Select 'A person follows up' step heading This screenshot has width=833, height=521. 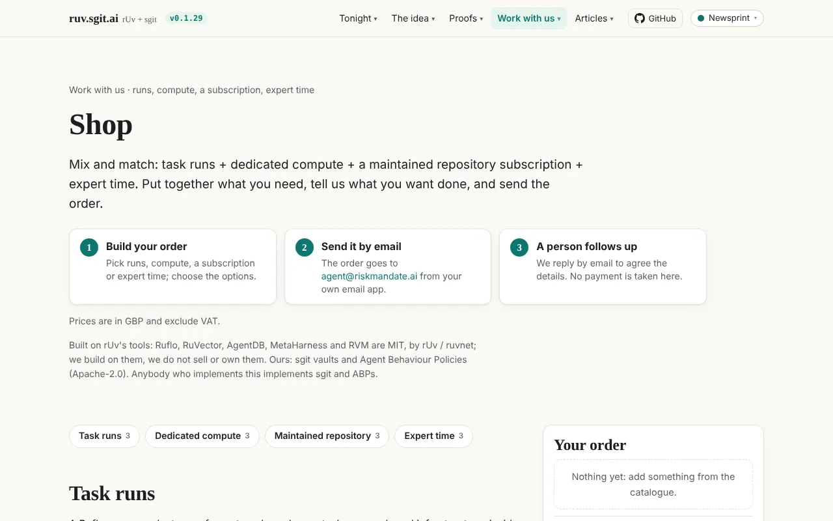586,246
